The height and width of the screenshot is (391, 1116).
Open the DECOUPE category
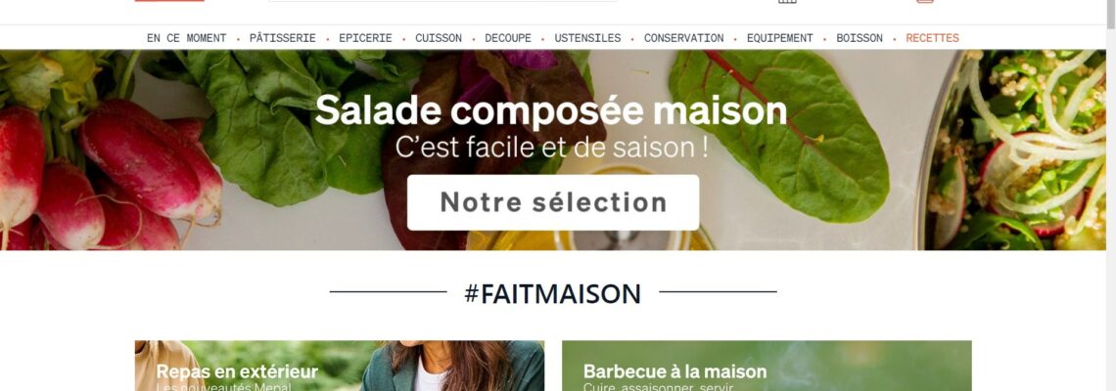point(508,38)
